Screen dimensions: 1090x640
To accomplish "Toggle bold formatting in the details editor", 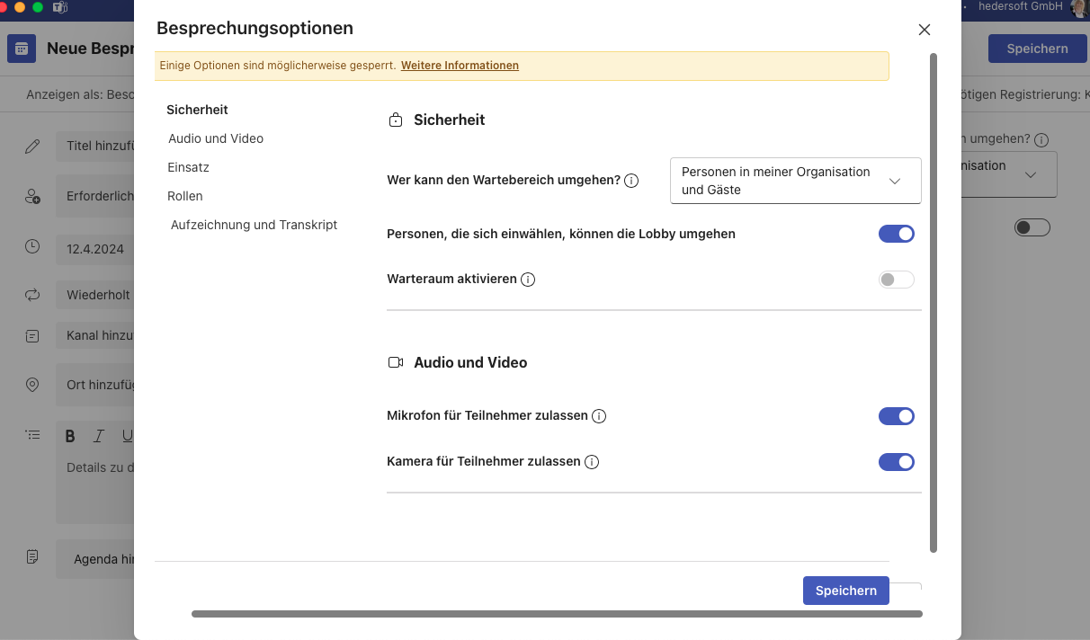I will pos(70,437).
